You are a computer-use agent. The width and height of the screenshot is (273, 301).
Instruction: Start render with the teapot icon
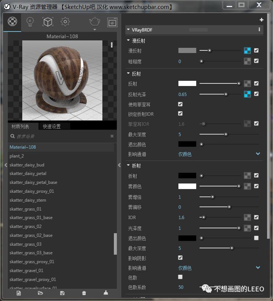pos(95,22)
